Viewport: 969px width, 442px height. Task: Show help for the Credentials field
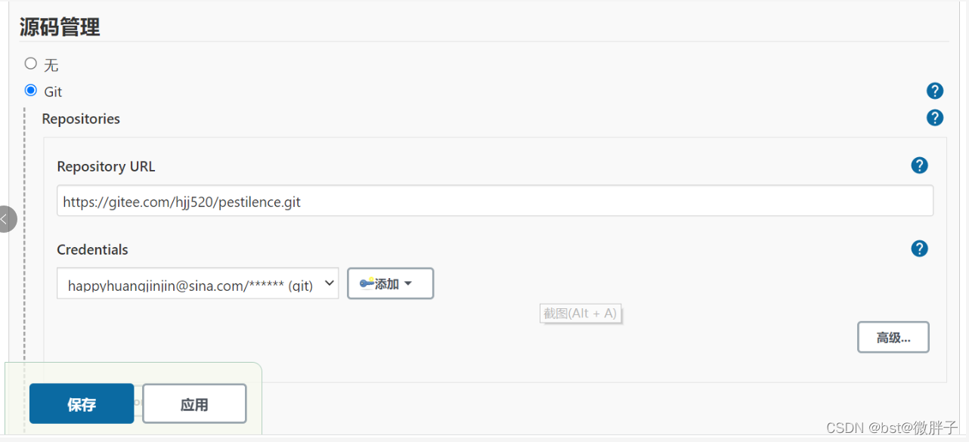919,249
